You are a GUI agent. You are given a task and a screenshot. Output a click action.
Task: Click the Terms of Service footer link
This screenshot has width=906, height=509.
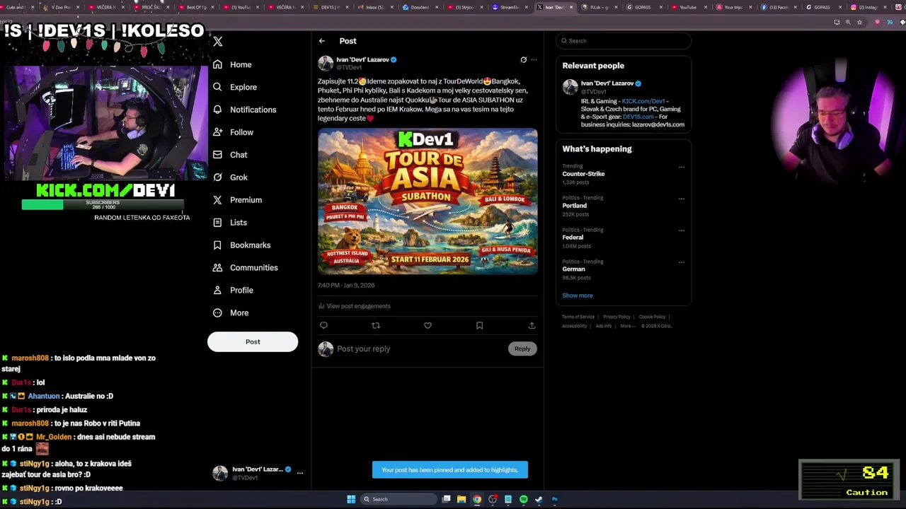pyautogui.click(x=578, y=317)
